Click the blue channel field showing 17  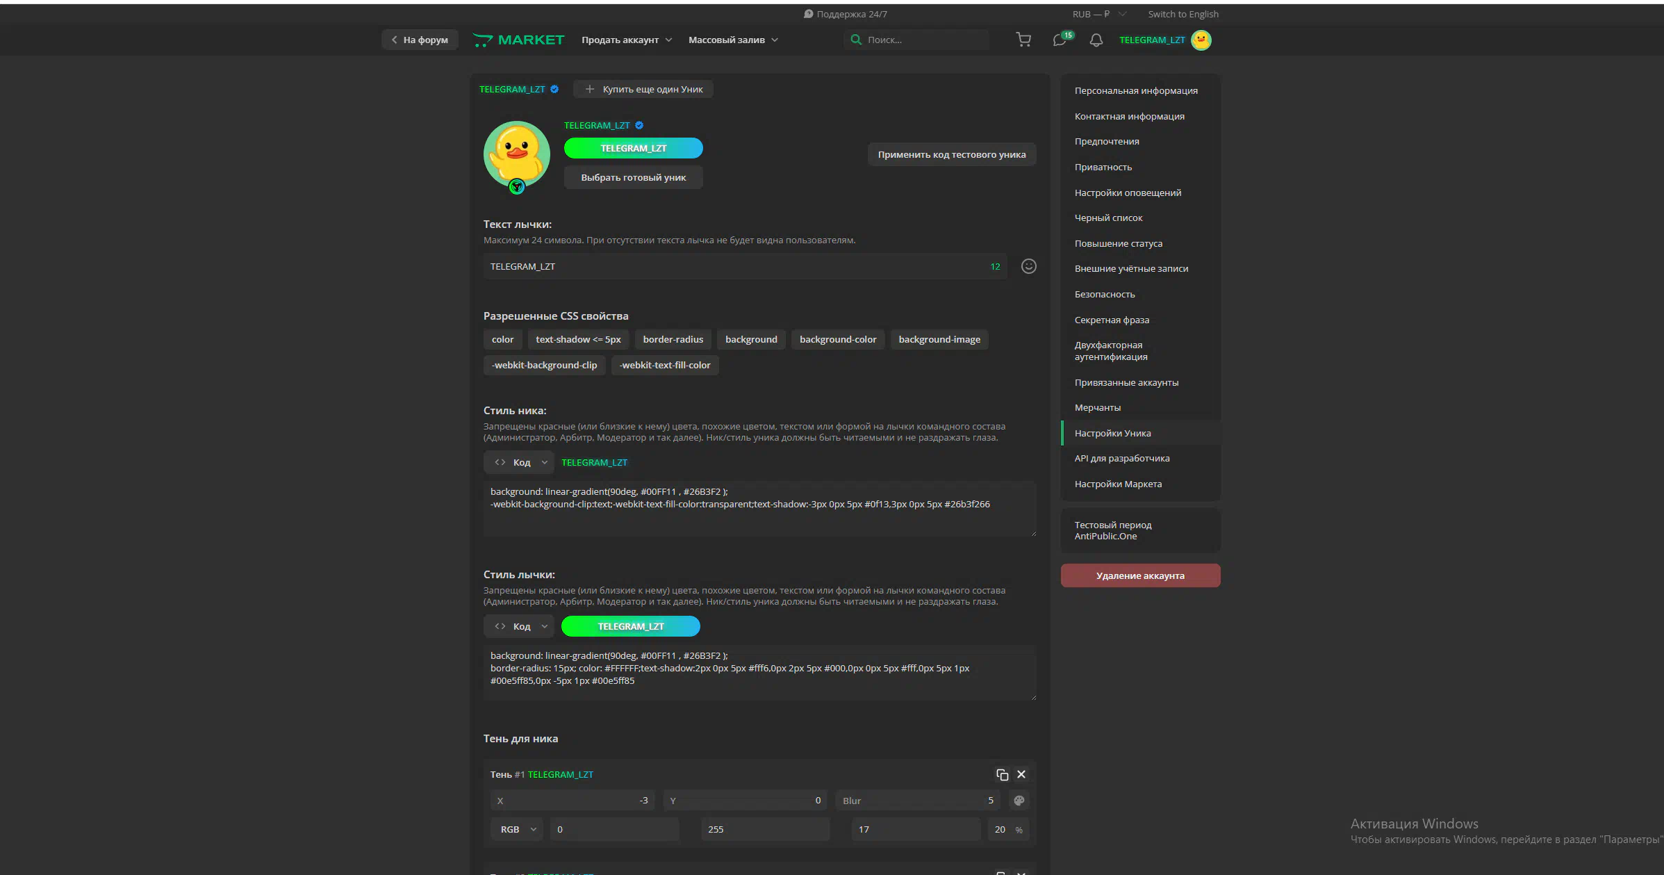click(916, 829)
